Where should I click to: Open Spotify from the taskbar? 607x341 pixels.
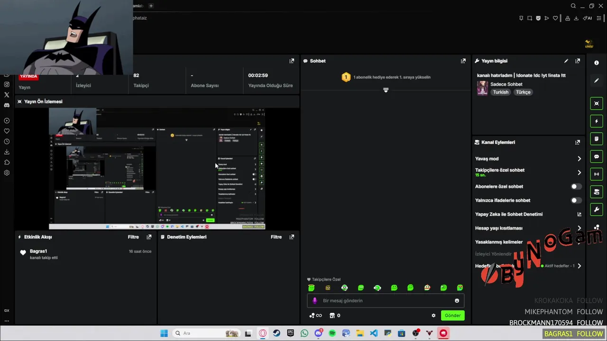coord(332,333)
